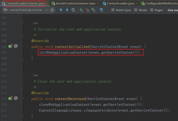Viewport: 178px width, 121px height.
Task: Click in the contextConfigLocation search field
Action: [26, 10]
